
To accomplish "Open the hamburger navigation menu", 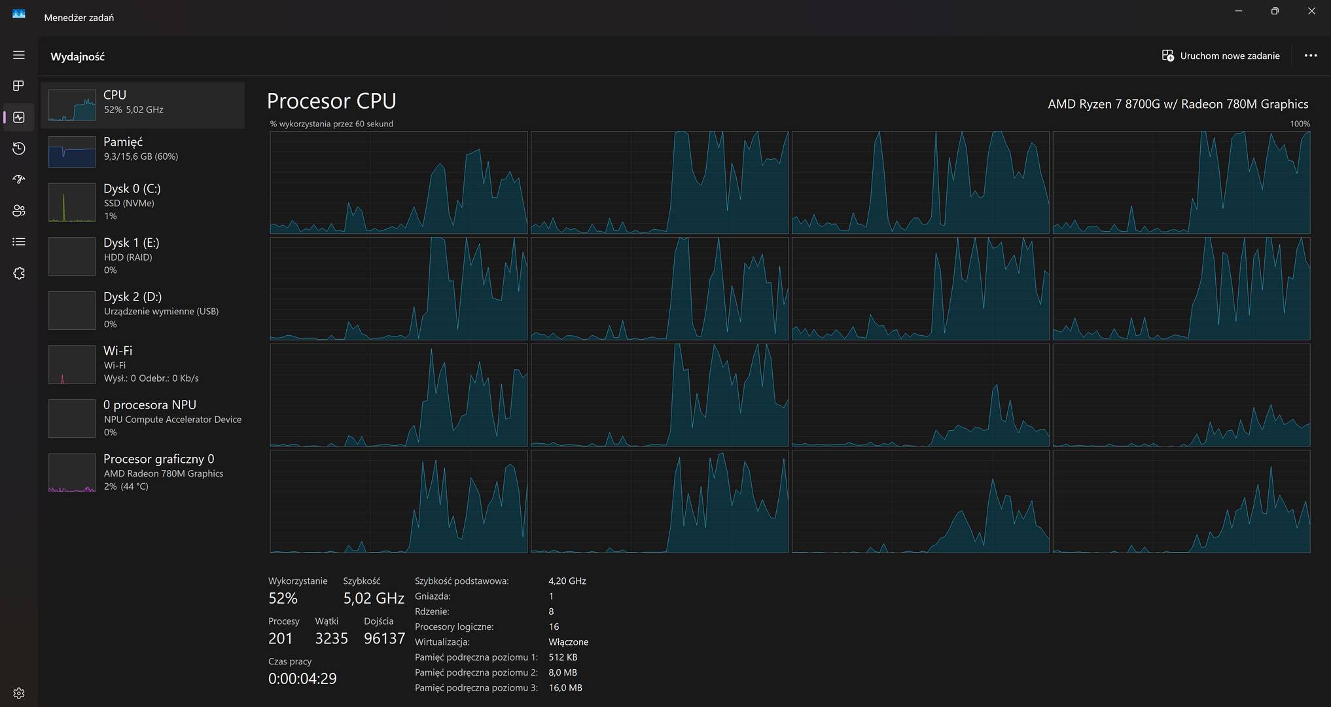I will click(x=19, y=56).
